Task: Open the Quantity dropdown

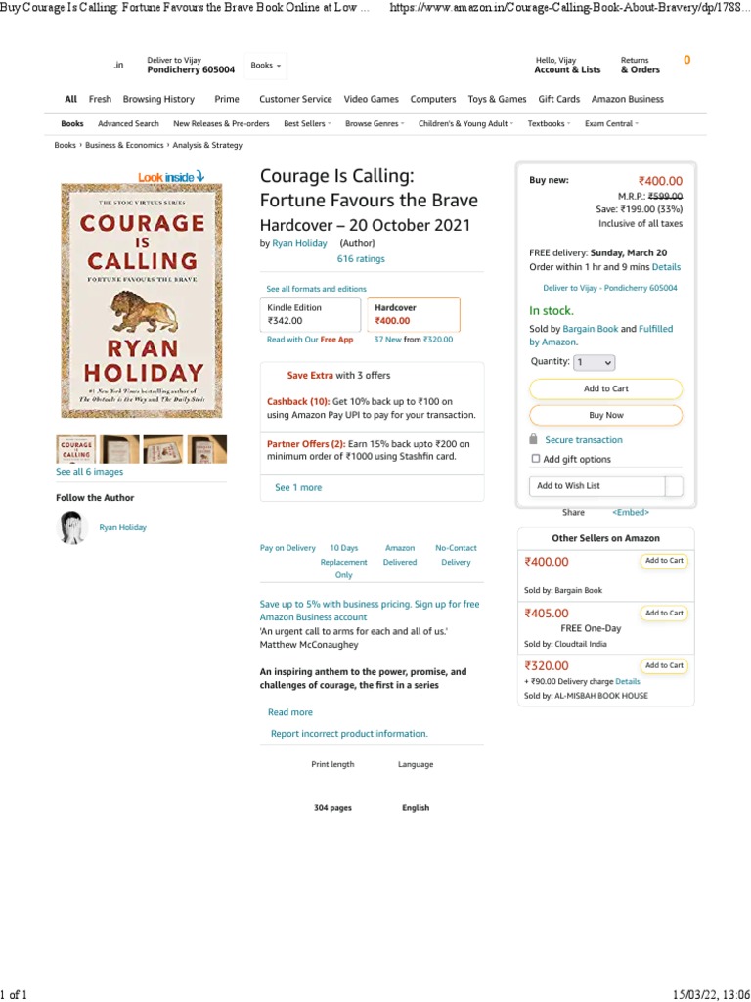Action: (x=595, y=362)
